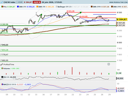128x96 pixels.
Task: Click the 8 501,36 resistance label
Action: point(70,11)
